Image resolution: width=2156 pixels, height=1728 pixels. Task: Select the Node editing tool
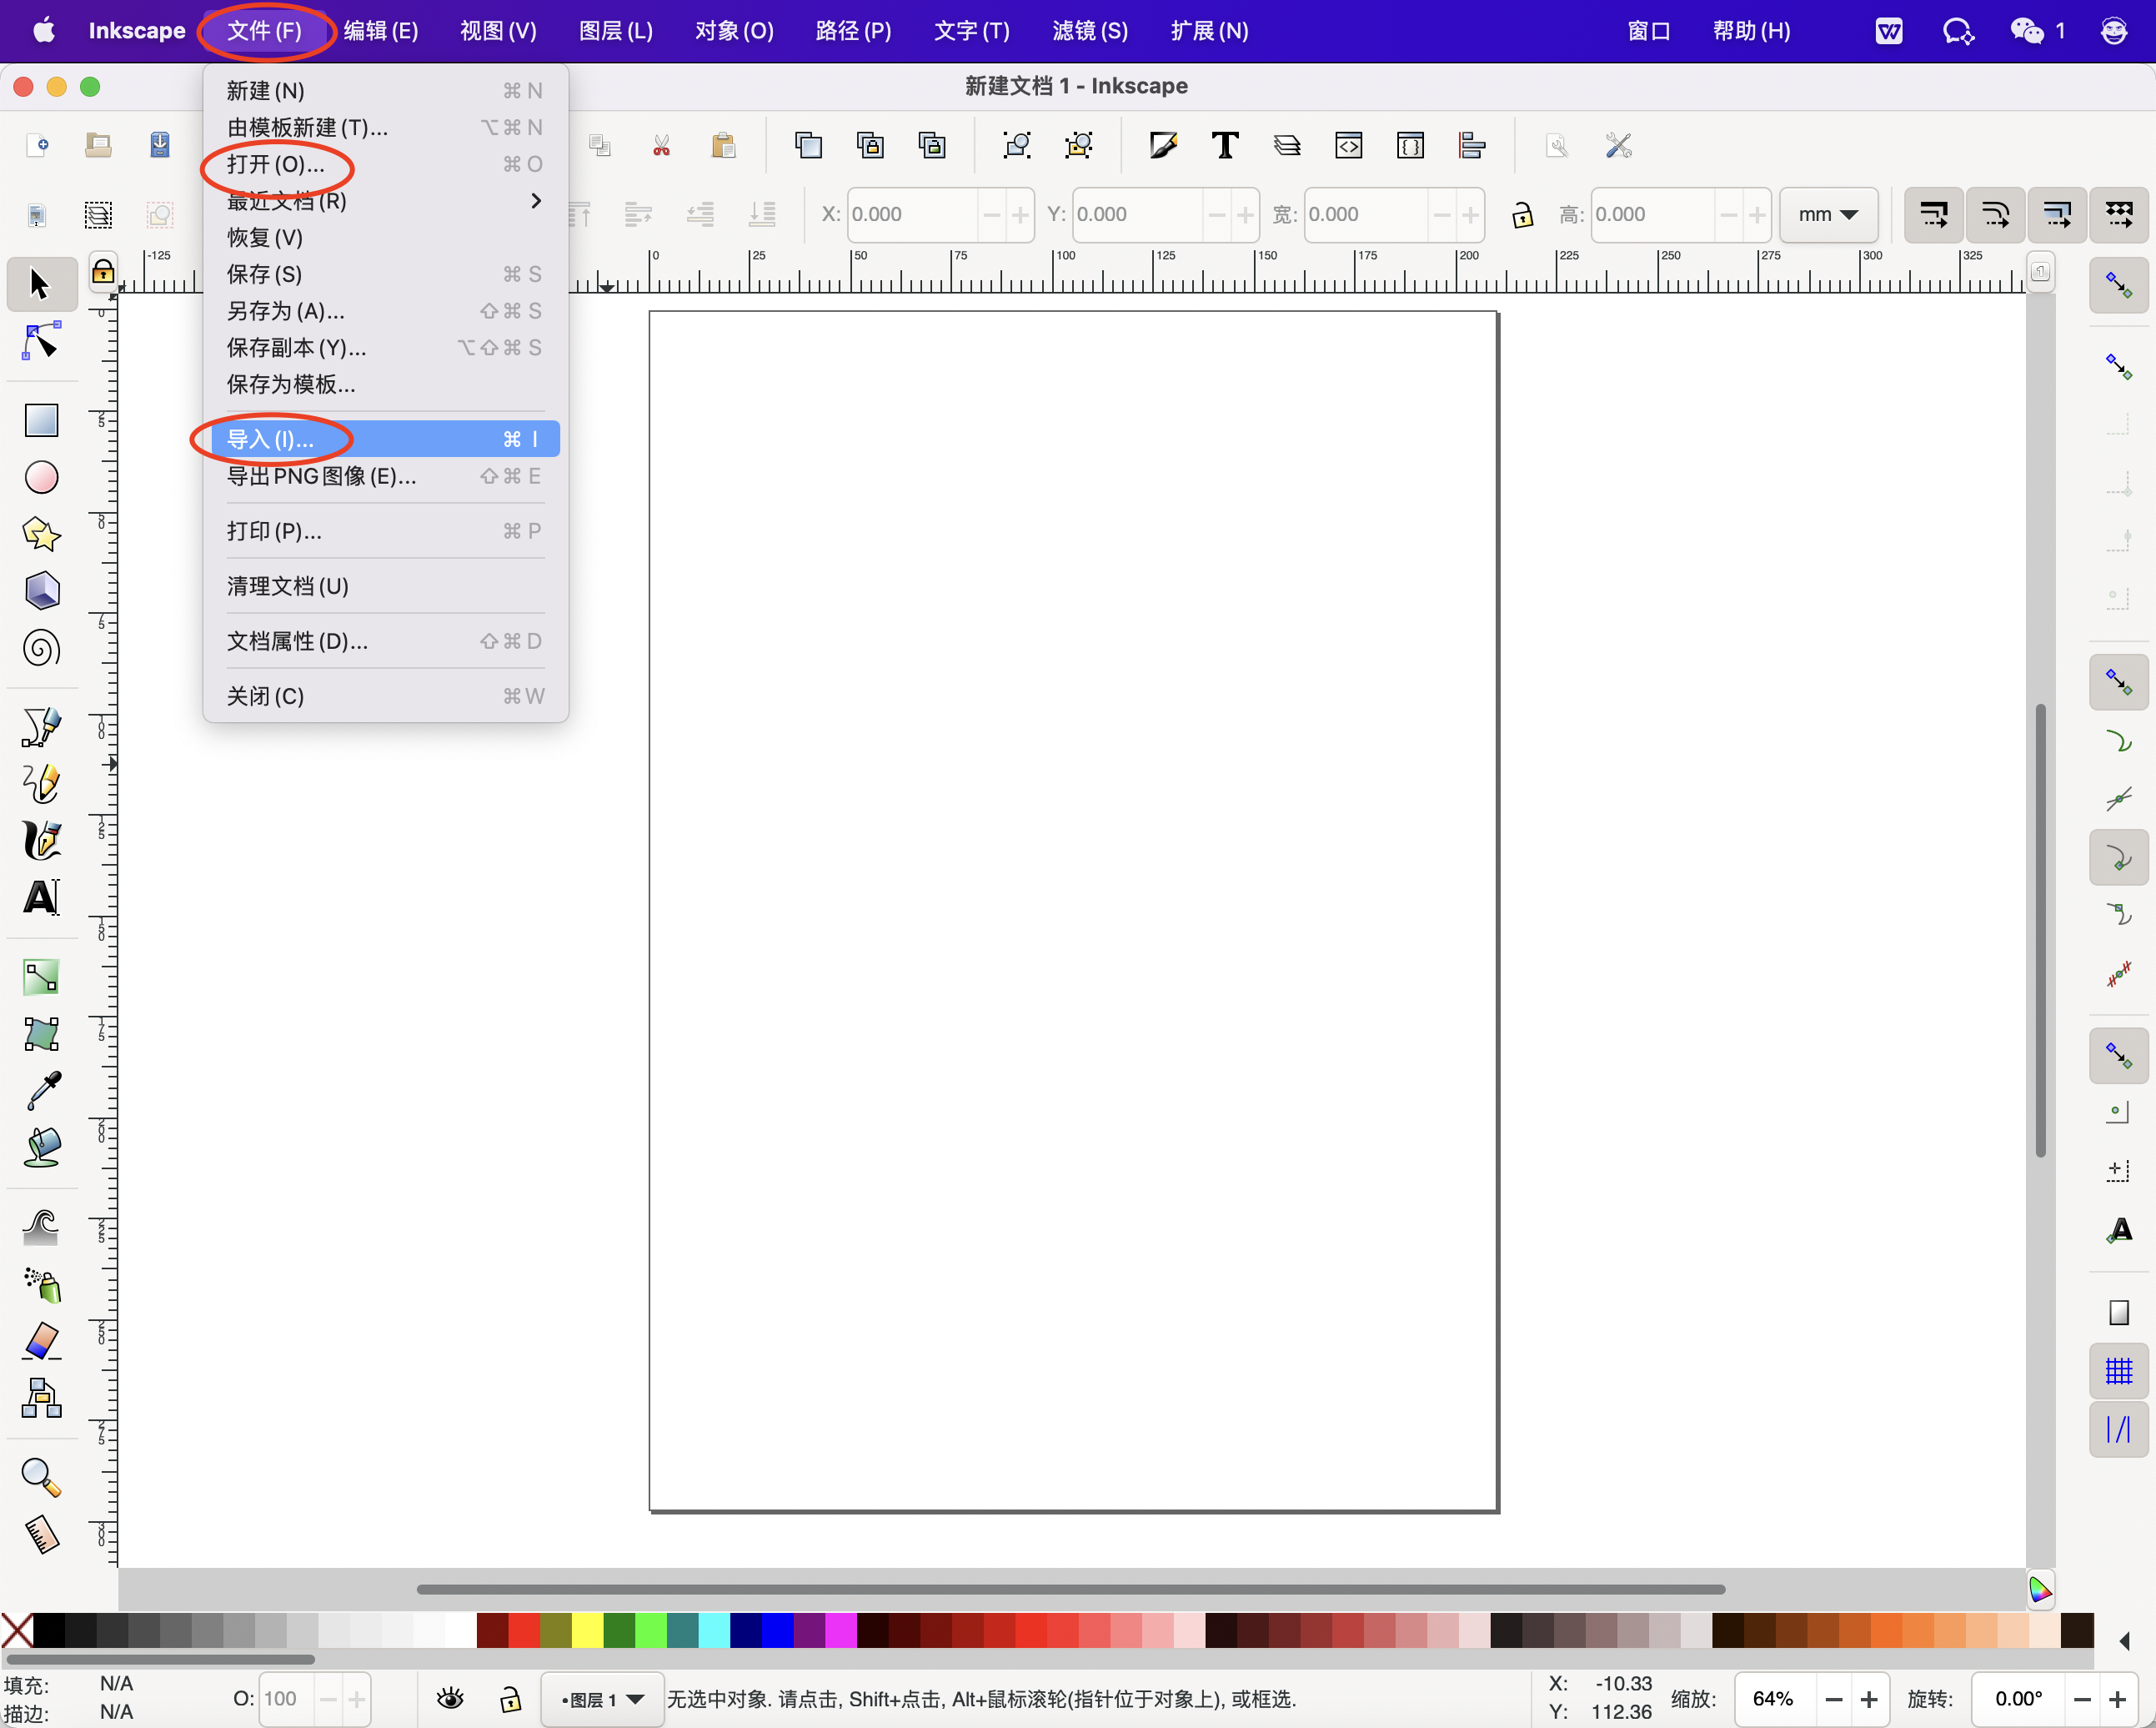click(x=40, y=341)
